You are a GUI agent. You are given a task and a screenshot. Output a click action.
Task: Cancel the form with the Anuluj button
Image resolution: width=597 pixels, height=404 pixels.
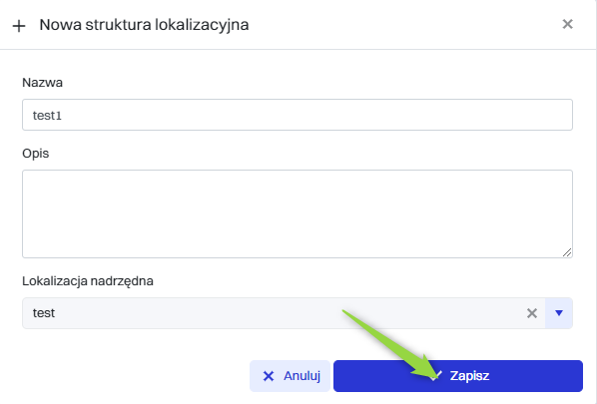coord(290,376)
